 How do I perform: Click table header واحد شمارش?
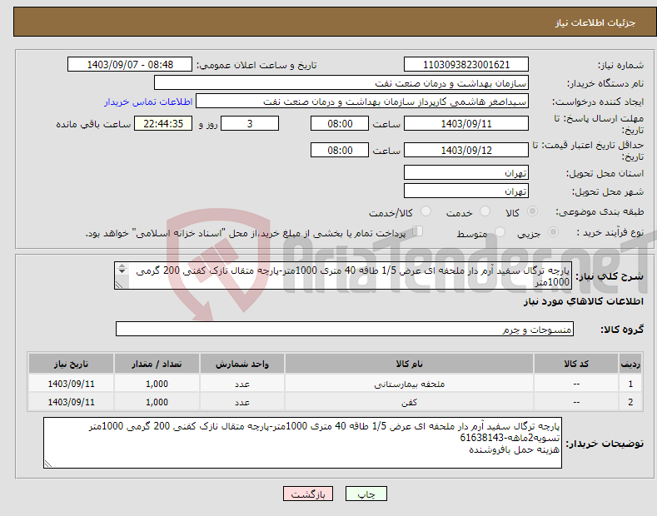pyautogui.click(x=242, y=364)
